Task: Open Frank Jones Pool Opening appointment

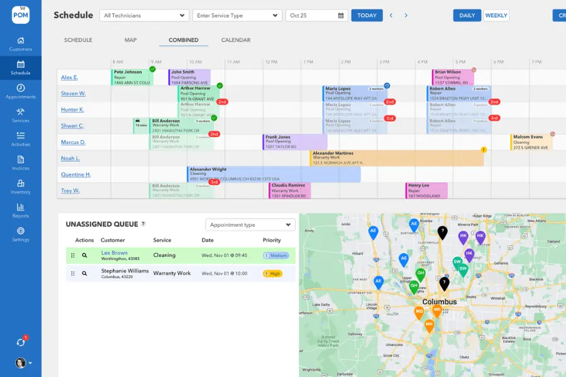Action: pyautogui.click(x=294, y=142)
